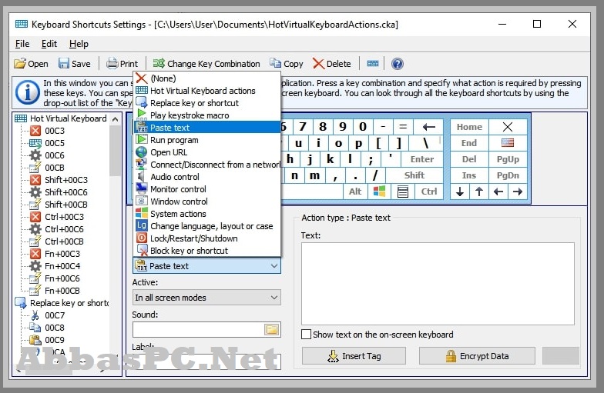The height and width of the screenshot is (393, 604).
Task: Select Lock/Restart/Shutdown action
Action: click(x=207, y=238)
